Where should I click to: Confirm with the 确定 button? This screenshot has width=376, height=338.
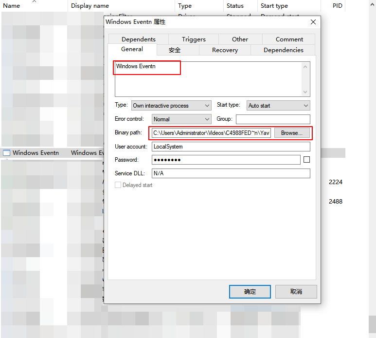tap(250, 292)
